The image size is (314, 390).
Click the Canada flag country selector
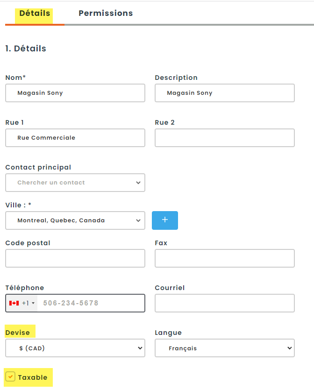14,303
